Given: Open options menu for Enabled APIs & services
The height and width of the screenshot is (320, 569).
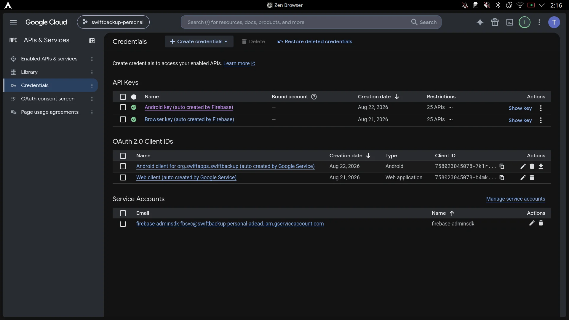Looking at the screenshot, I should 92,59.
